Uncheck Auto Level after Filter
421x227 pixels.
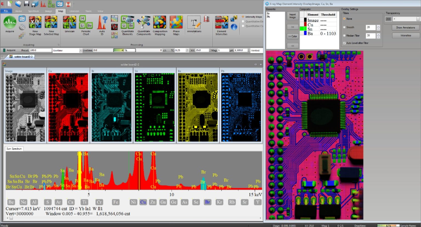click(x=344, y=43)
